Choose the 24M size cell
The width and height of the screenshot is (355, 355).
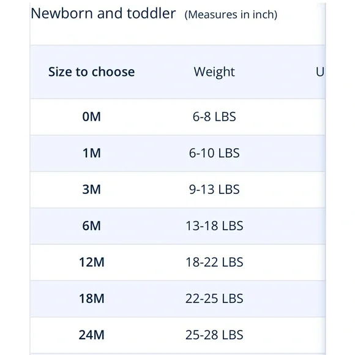click(x=91, y=335)
